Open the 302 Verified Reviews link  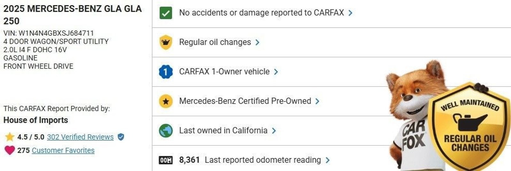(x=80, y=137)
